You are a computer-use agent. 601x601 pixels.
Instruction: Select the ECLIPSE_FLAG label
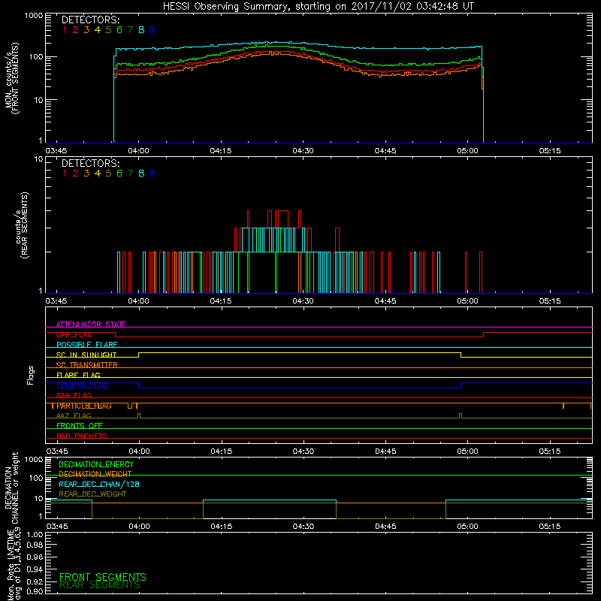click(x=82, y=385)
